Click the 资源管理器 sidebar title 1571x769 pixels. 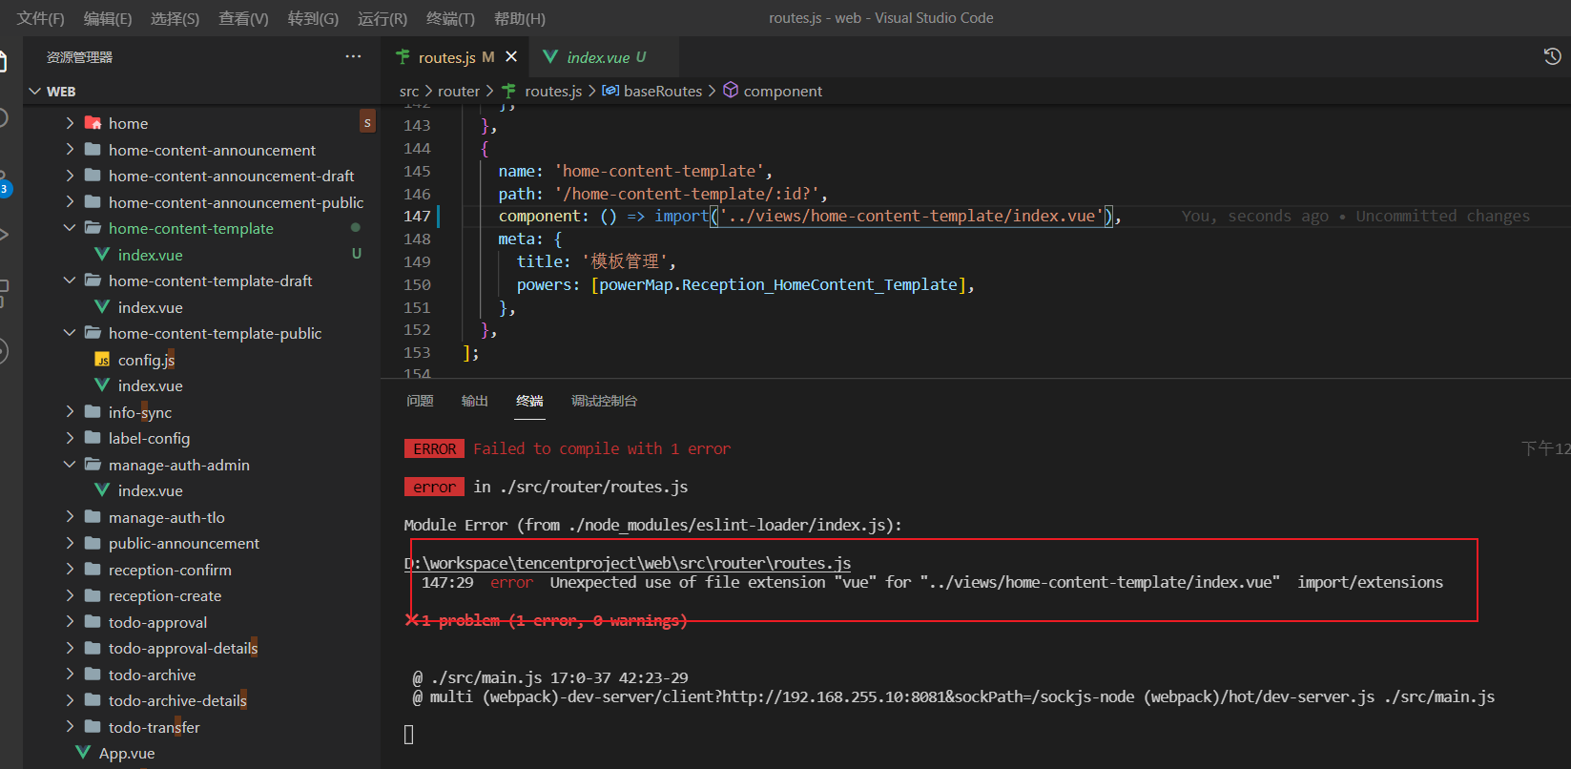[x=79, y=57]
